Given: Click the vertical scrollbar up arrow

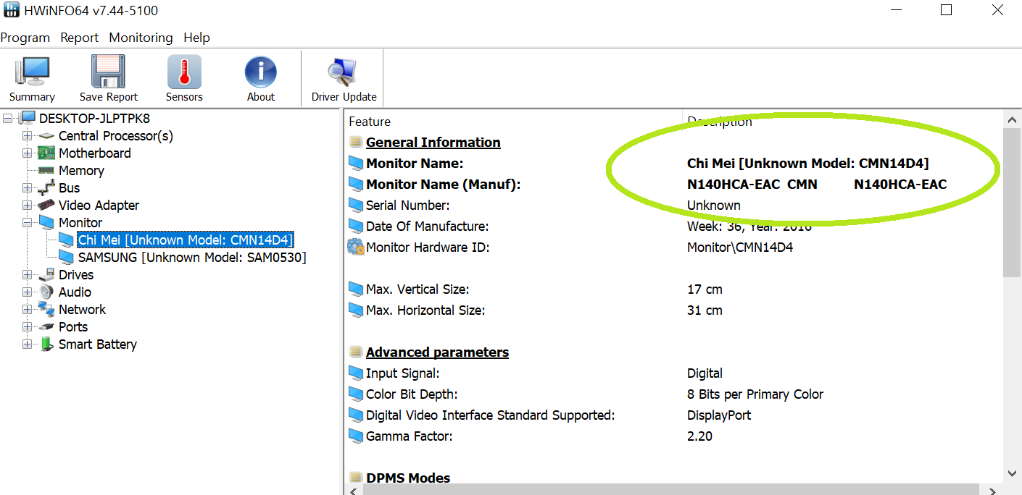Looking at the screenshot, I should (1012, 120).
